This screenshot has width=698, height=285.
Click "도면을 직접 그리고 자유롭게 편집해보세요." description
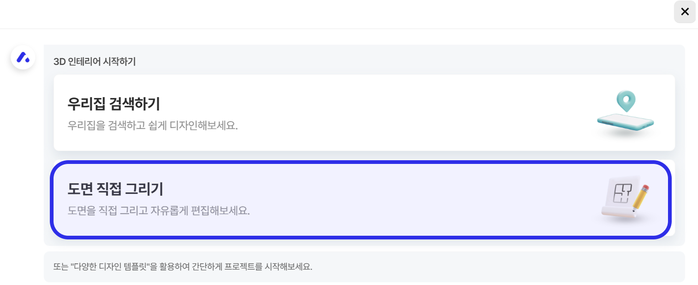[x=159, y=211]
